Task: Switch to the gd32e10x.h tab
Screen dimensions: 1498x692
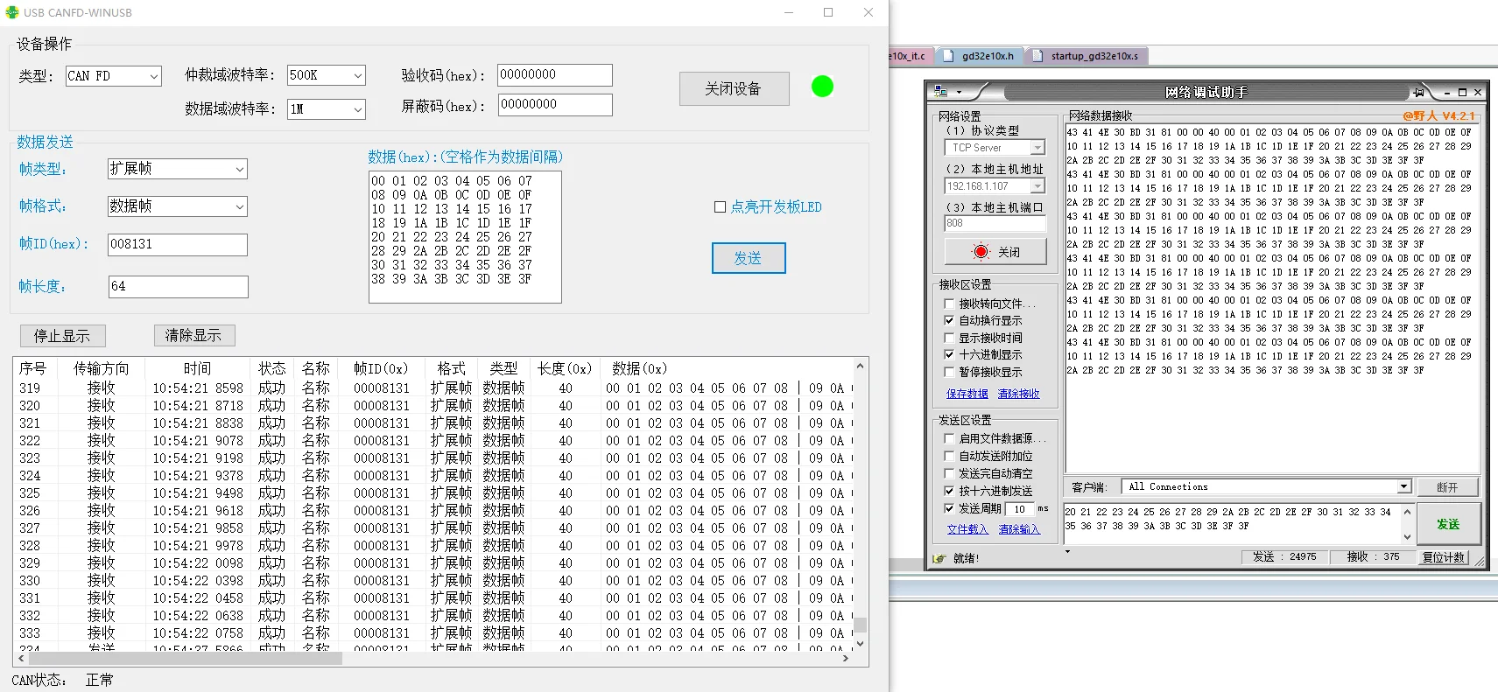Action: click(980, 56)
